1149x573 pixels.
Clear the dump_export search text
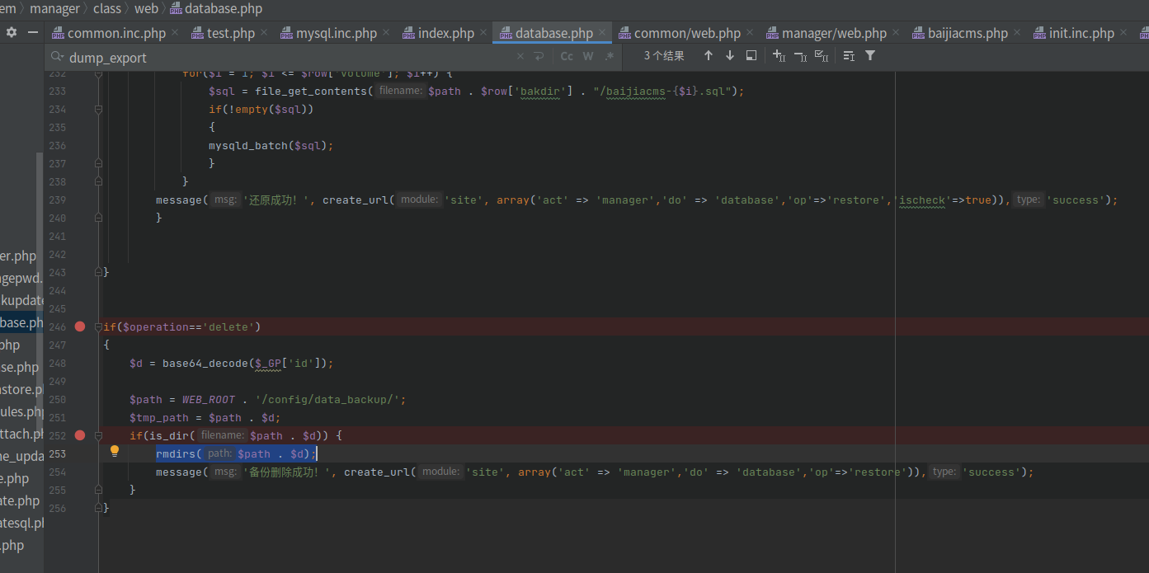[x=520, y=56]
